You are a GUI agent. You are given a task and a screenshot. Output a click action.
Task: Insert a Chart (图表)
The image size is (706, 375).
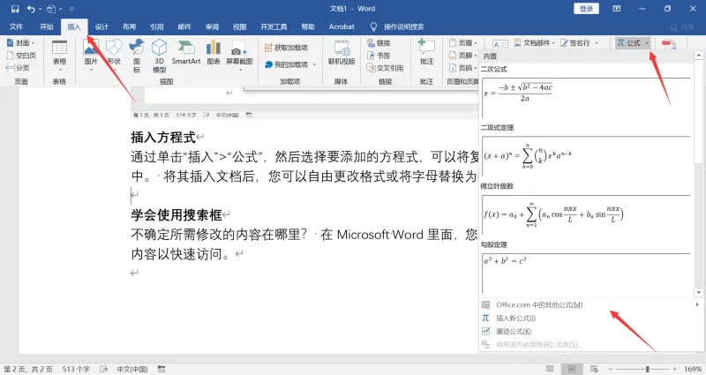(214, 53)
